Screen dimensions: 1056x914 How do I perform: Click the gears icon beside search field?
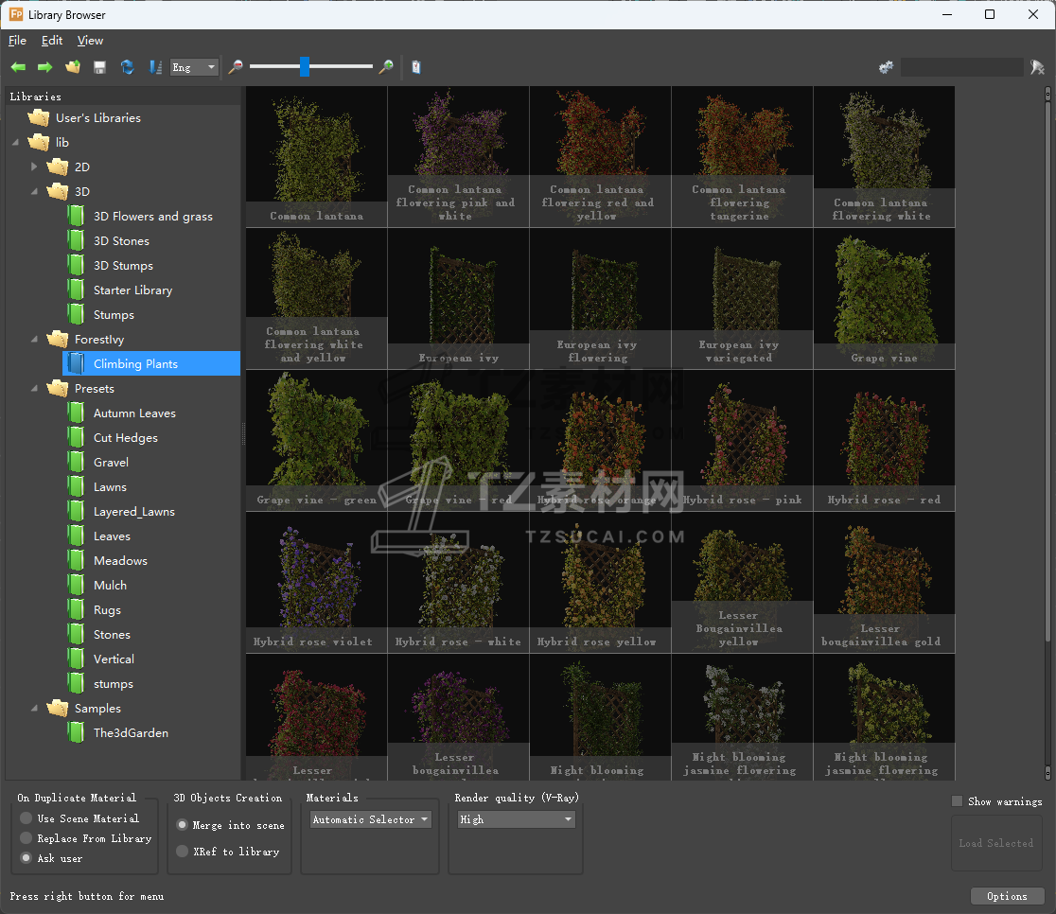(886, 67)
